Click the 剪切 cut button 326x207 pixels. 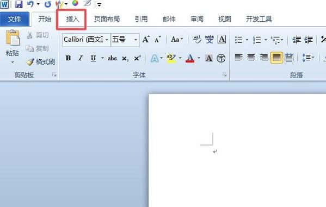tap(38, 35)
